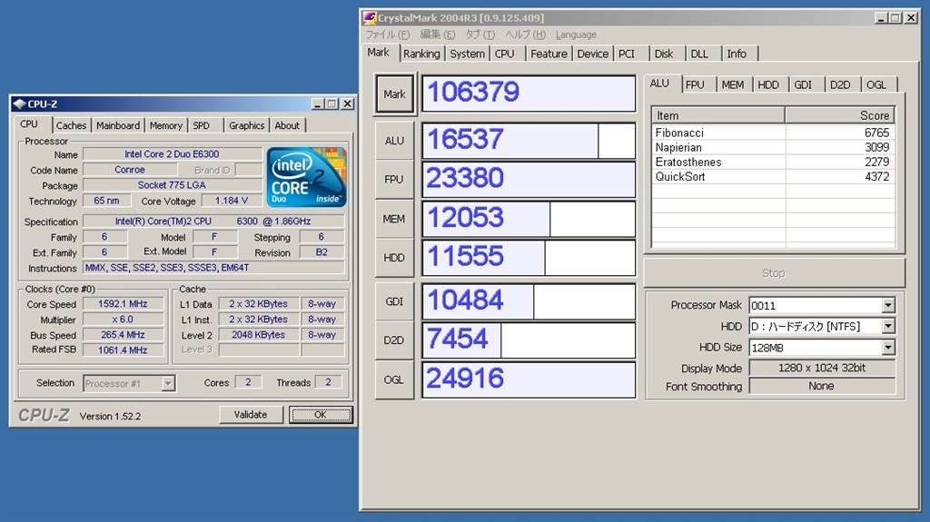The image size is (930, 522).
Task: Open the System tab in CrystalMark
Action: [x=468, y=54]
